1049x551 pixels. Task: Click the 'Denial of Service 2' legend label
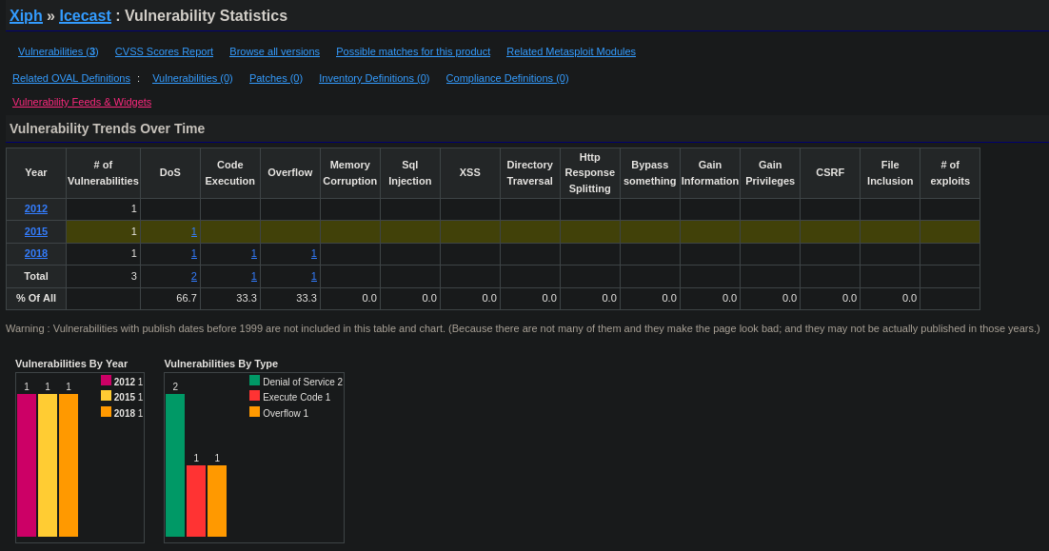(303, 382)
